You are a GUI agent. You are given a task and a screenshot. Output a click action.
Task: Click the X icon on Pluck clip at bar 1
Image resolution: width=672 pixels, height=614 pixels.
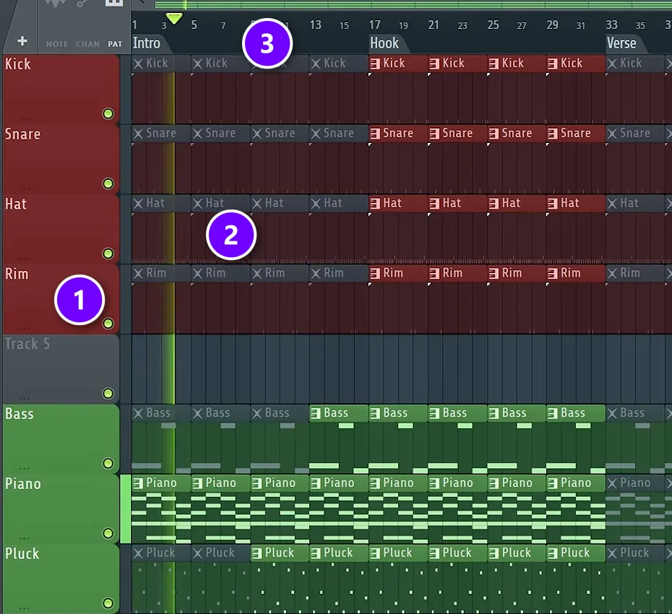138,553
